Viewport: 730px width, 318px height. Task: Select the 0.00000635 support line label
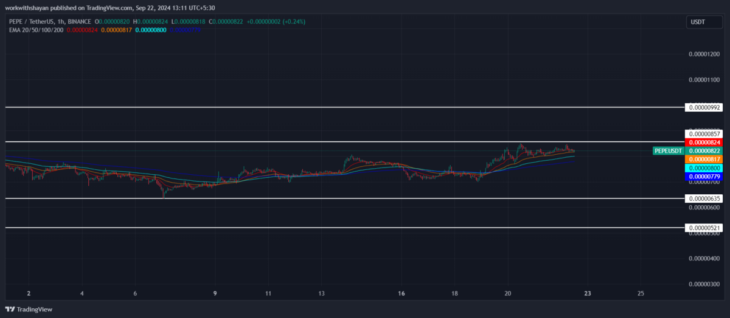pyautogui.click(x=704, y=198)
